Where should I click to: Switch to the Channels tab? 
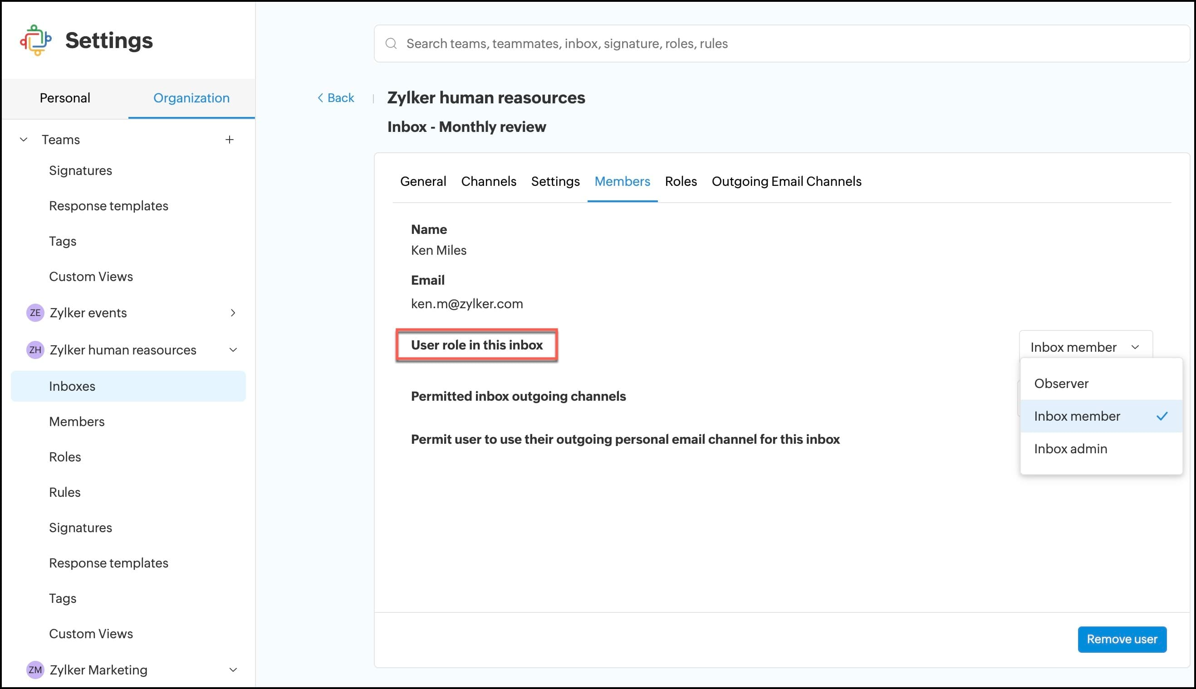(x=488, y=181)
